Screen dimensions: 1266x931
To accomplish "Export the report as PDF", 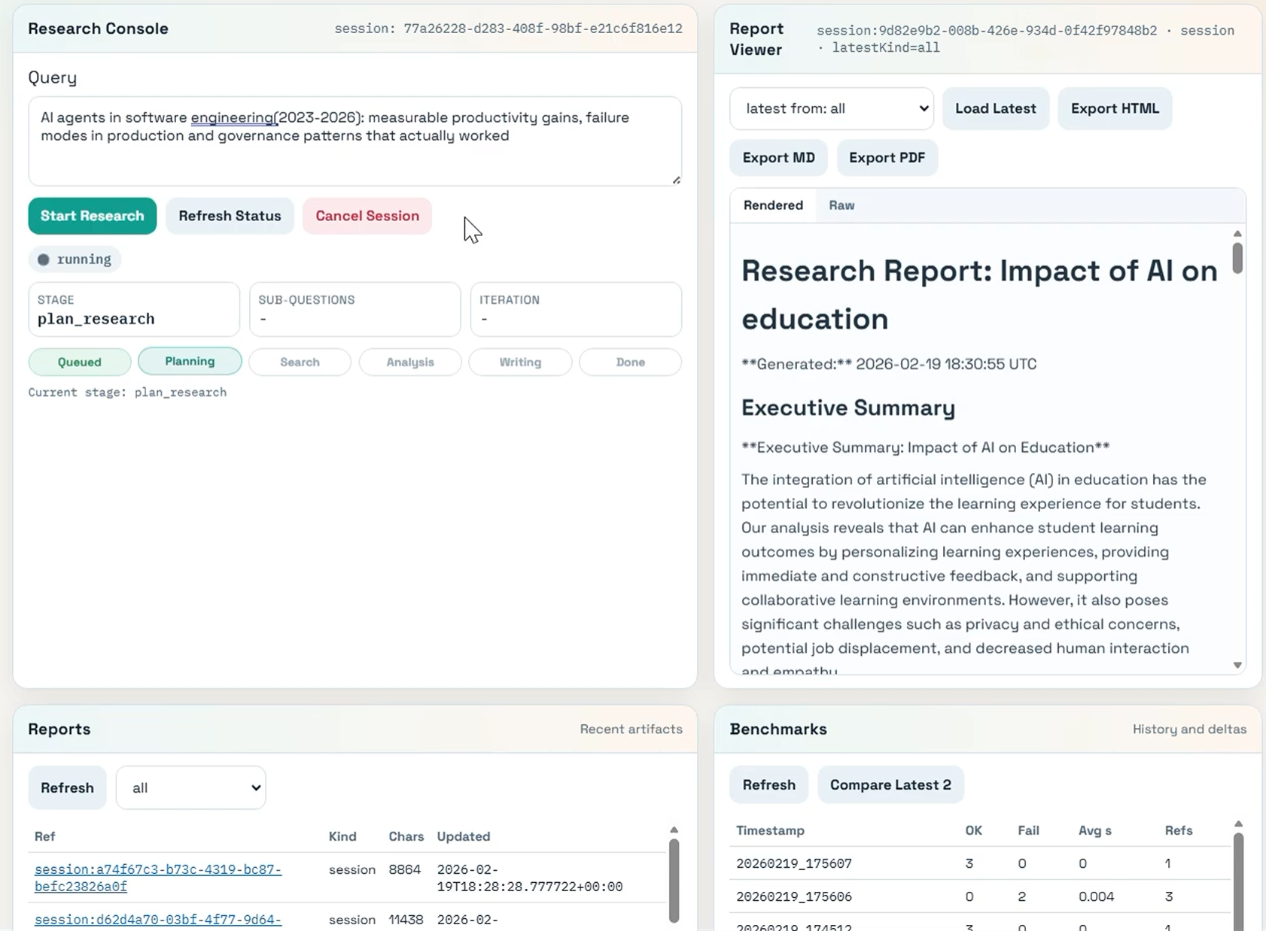I will 887,157.
